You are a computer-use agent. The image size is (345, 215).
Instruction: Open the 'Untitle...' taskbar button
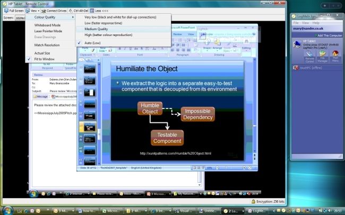point(209,211)
